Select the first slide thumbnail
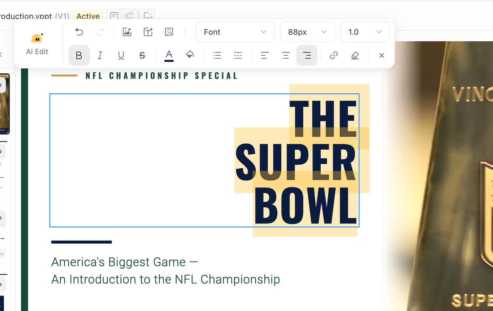 pos(5,103)
